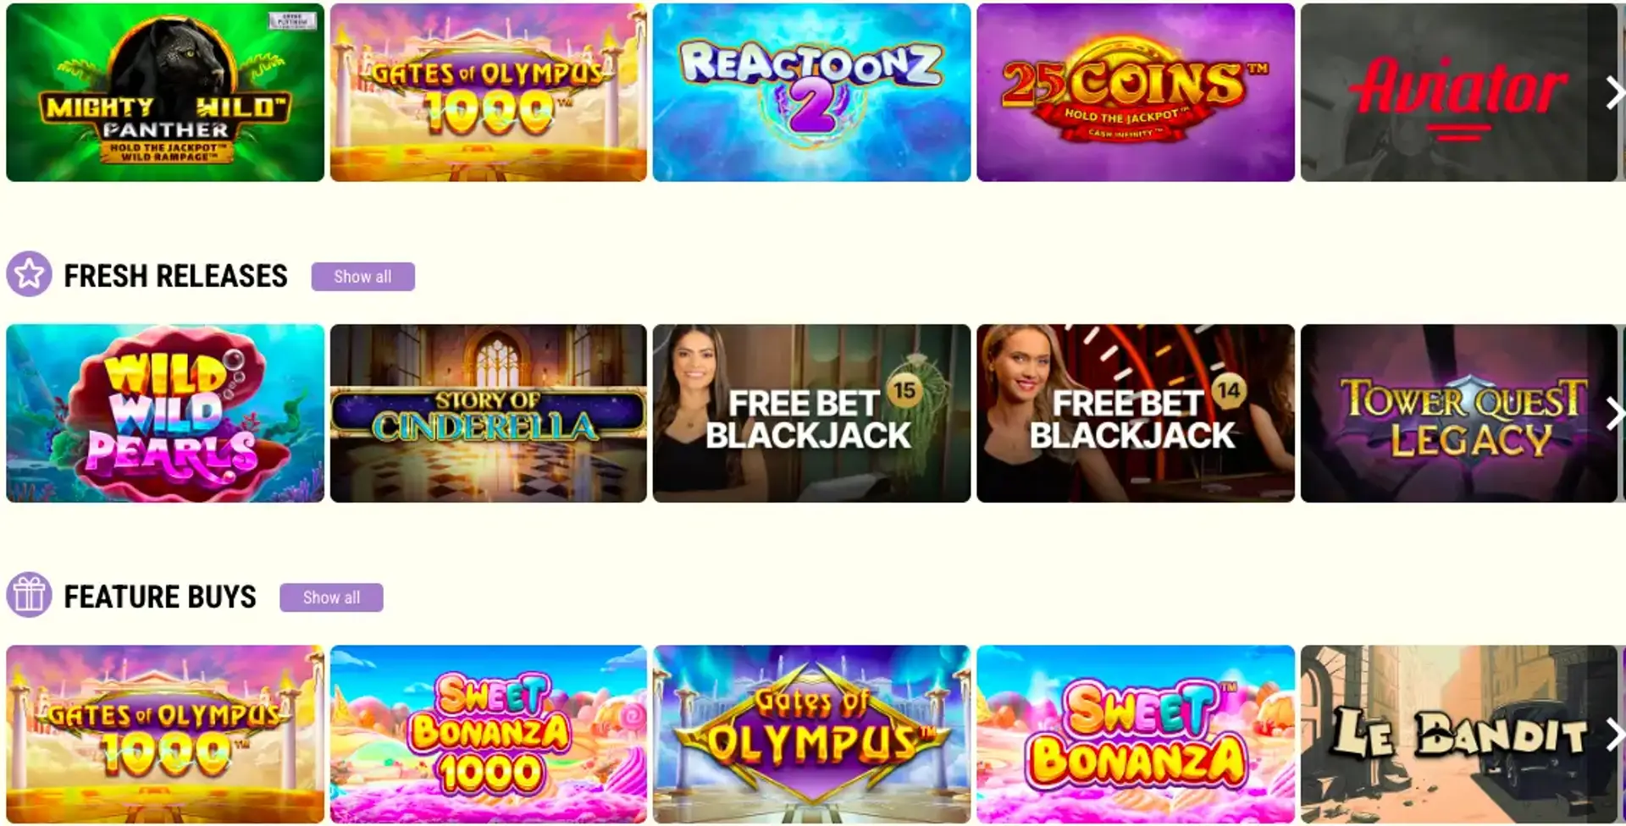Open Free Bet Blackjack 14 table
The width and height of the screenshot is (1626, 826).
[1136, 413]
